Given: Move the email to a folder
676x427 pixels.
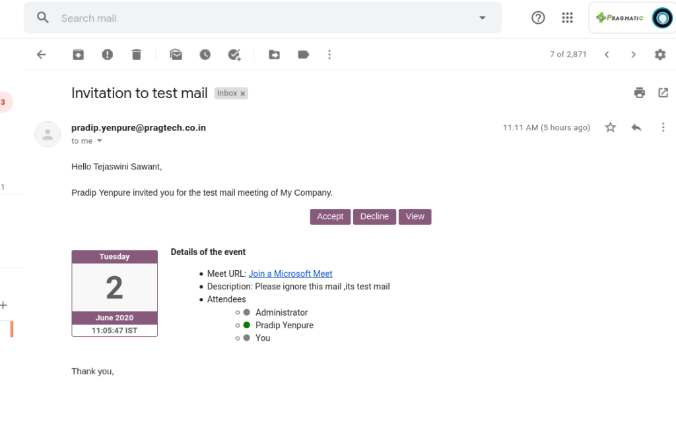Looking at the screenshot, I should [x=274, y=55].
